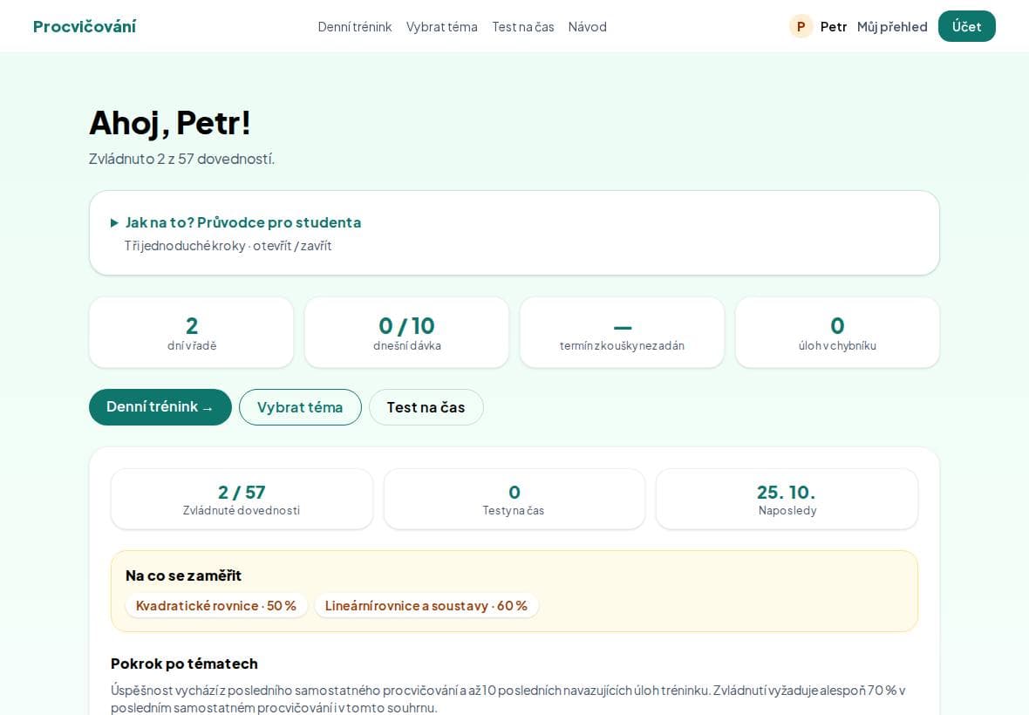Image resolution: width=1029 pixels, height=715 pixels.
Task: Click the Procvičování logo link
Action: pyautogui.click(x=85, y=26)
